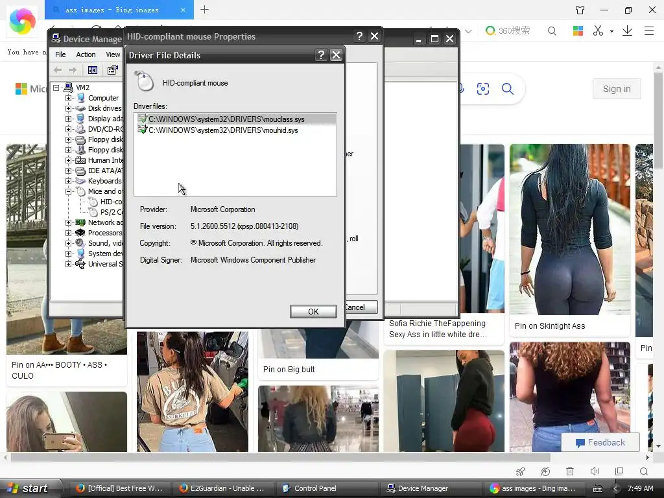664x498 pixels.
Task: Click the taskbar clock showing 7:49 AM
Action: 640,488
